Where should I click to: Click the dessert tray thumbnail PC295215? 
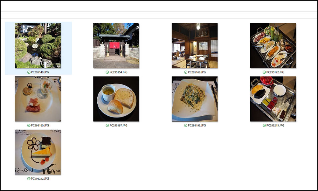[x=273, y=99]
